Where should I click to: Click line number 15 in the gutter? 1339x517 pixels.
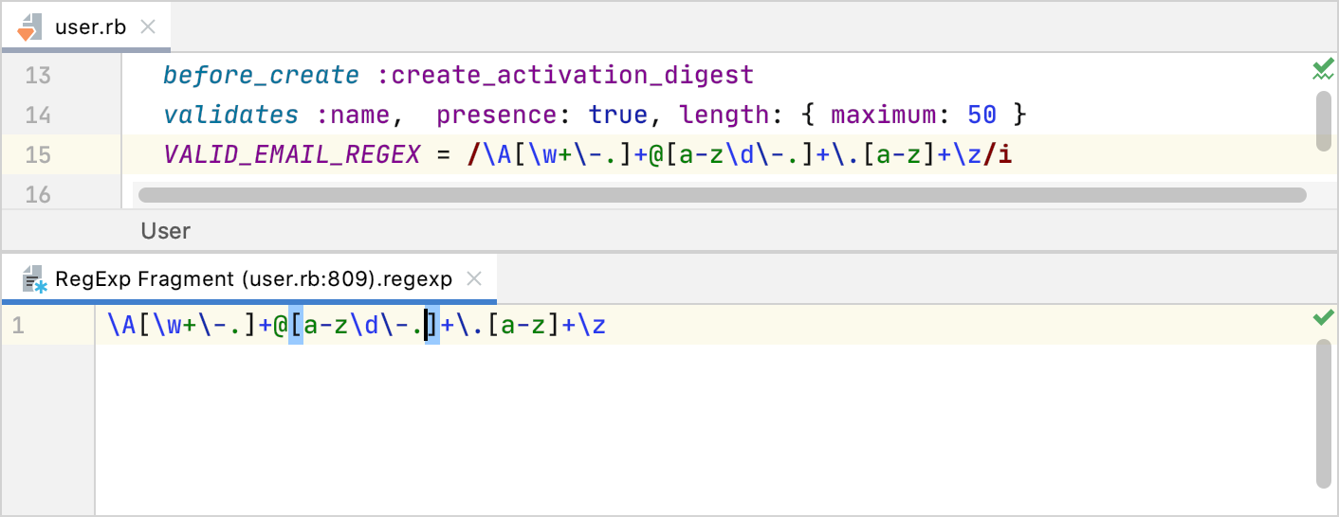pos(38,154)
